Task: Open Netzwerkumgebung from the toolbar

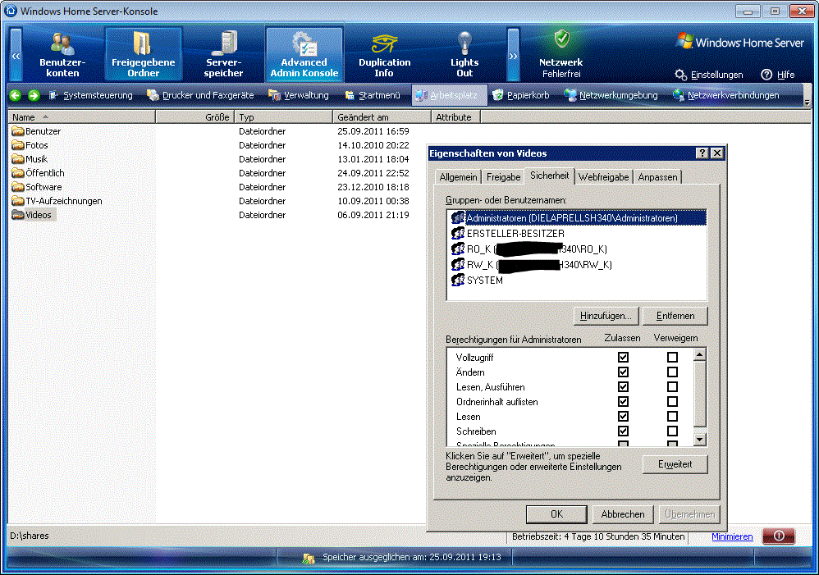Action: (x=611, y=95)
